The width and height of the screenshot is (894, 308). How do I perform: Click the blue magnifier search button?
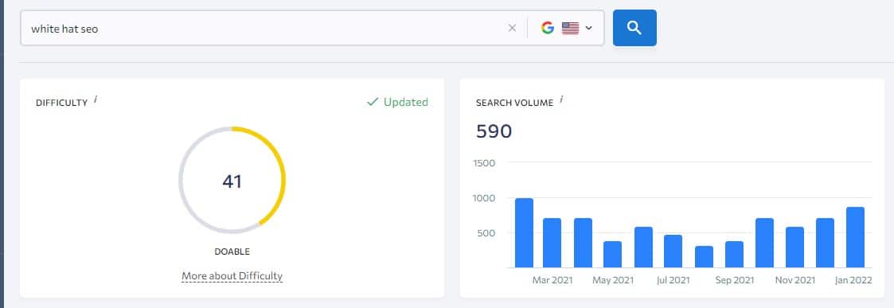click(634, 27)
